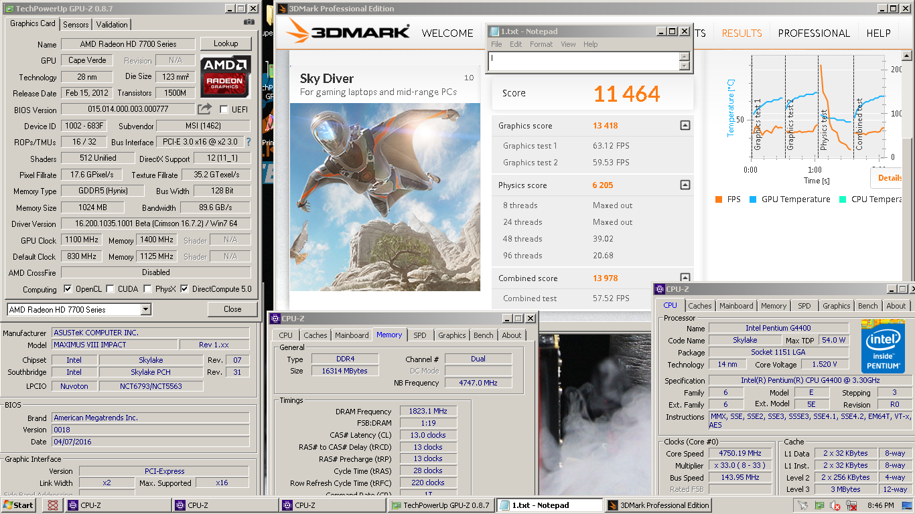The image size is (915, 514).
Task: Click inside the Notepad text area
Action: [x=583, y=62]
